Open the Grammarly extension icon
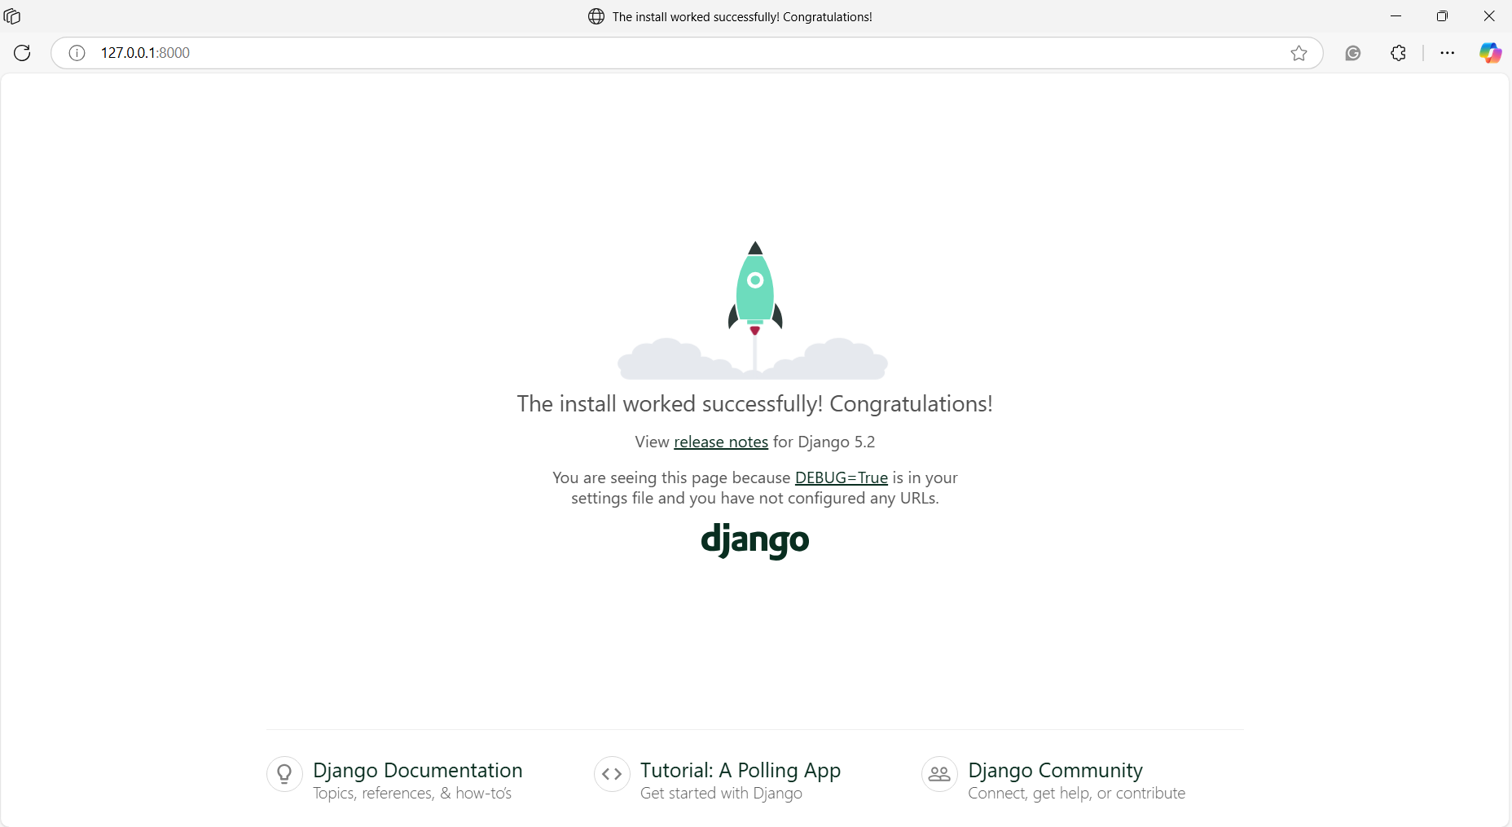Image resolution: width=1512 pixels, height=827 pixels. point(1353,53)
